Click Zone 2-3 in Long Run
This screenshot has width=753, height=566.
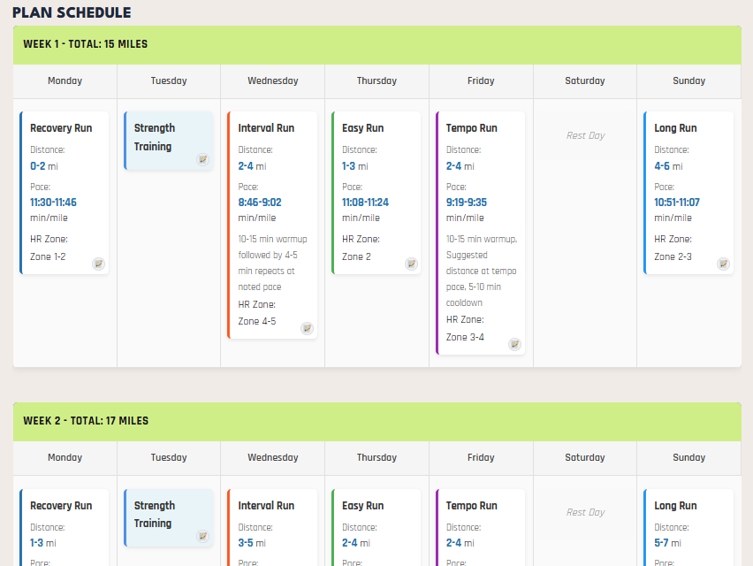(673, 257)
